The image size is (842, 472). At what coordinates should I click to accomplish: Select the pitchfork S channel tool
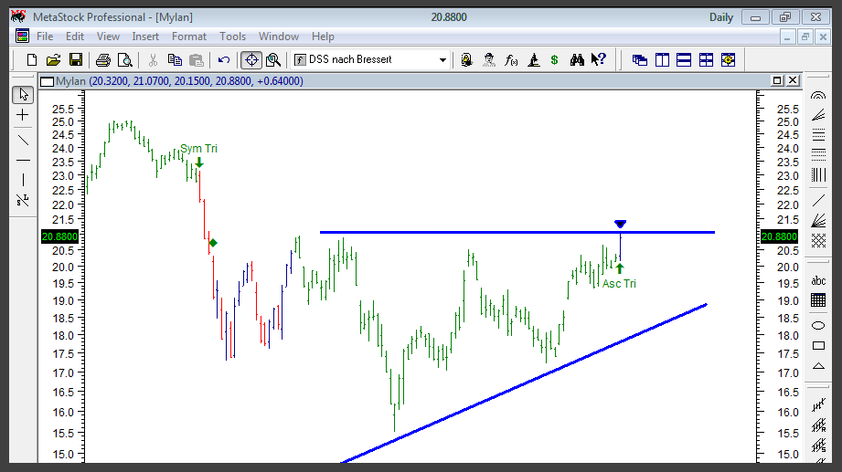(x=818, y=446)
